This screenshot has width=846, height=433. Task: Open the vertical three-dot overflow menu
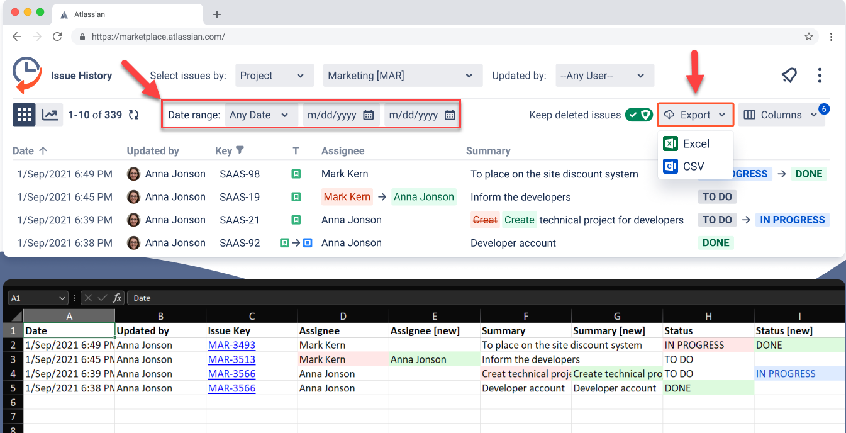820,75
